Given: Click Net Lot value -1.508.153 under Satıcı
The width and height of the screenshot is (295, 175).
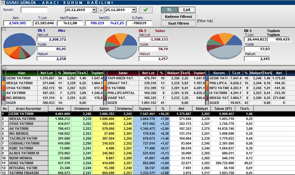Looking at the screenshot, I should click(153, 39).
